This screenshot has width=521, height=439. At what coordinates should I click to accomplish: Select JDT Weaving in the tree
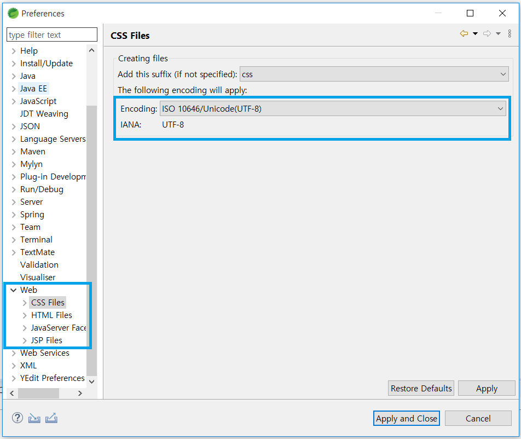coord(44,114)
